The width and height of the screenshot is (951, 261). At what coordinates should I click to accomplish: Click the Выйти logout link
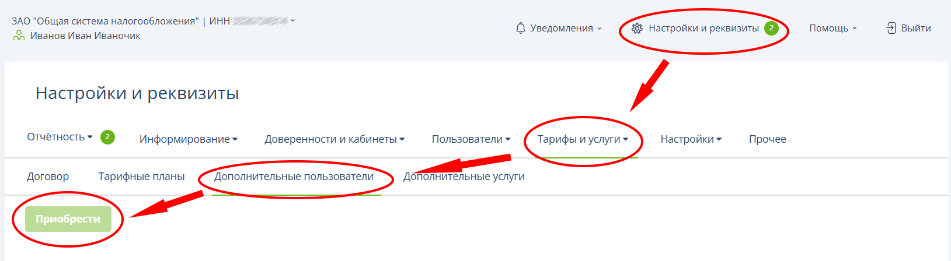[915, 28]
